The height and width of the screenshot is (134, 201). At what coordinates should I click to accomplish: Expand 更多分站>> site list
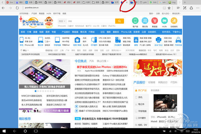pos(116,50)
